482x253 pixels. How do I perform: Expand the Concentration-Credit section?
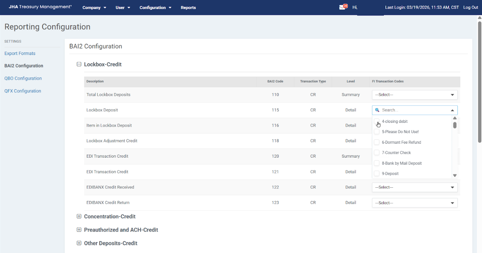79,216
